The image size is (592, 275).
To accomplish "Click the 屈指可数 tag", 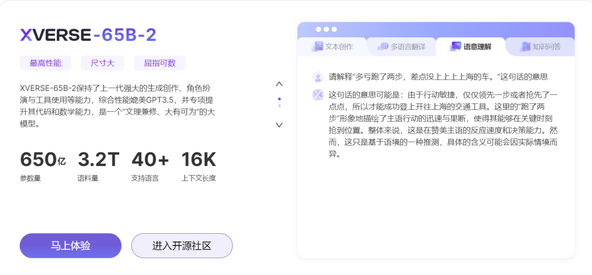I will tap(159, 63).
